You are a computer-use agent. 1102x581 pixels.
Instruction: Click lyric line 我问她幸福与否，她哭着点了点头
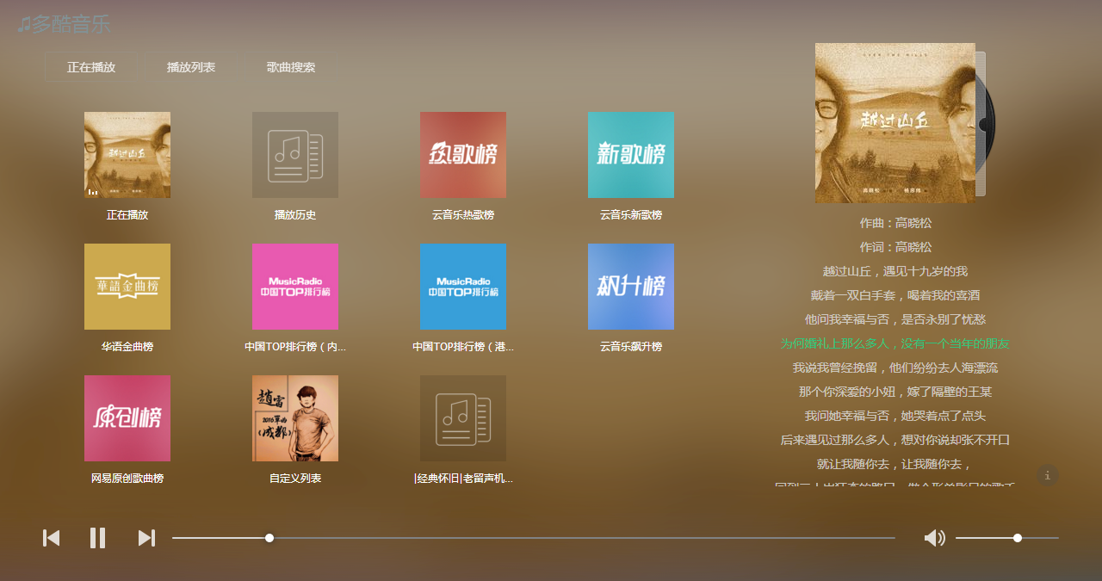click(x=895, y=416)
